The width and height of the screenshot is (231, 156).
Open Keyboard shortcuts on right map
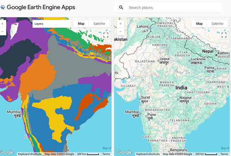click(148, 154)
